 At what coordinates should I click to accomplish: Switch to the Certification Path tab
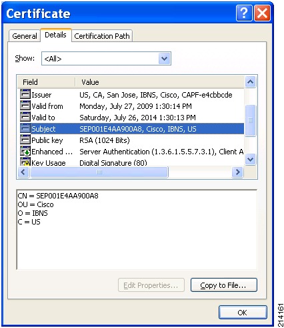(102, 36)
